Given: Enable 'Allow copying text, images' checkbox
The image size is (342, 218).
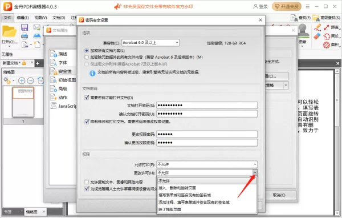Looking at the screenshot, I should click(87, 182).
